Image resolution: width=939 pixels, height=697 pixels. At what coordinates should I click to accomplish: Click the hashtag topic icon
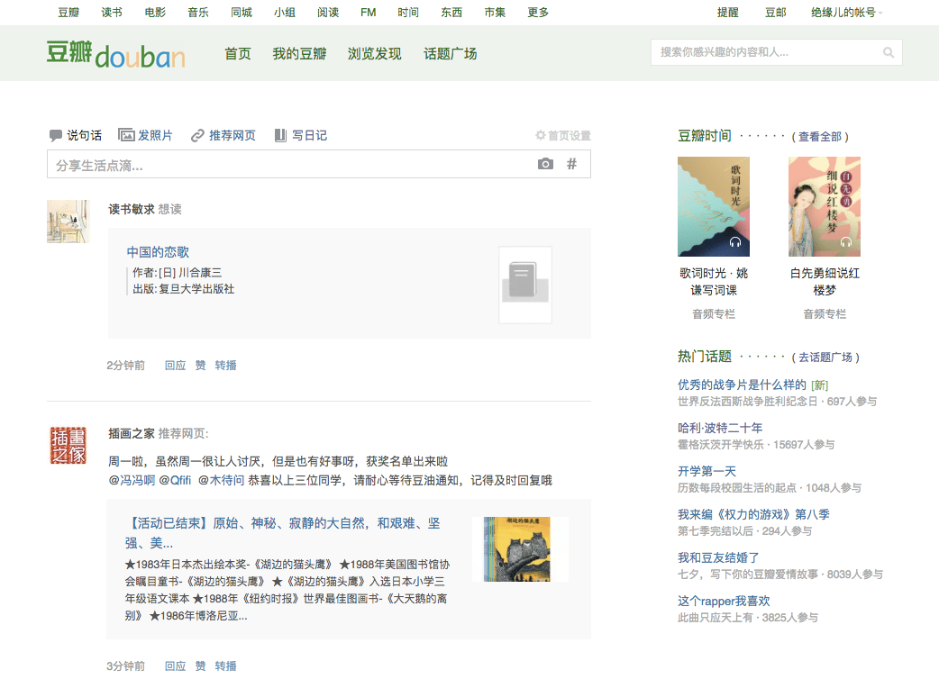(x=572, y=164)
